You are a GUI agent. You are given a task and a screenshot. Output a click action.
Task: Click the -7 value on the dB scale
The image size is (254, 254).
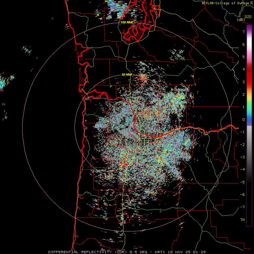(x=242, y=207)
